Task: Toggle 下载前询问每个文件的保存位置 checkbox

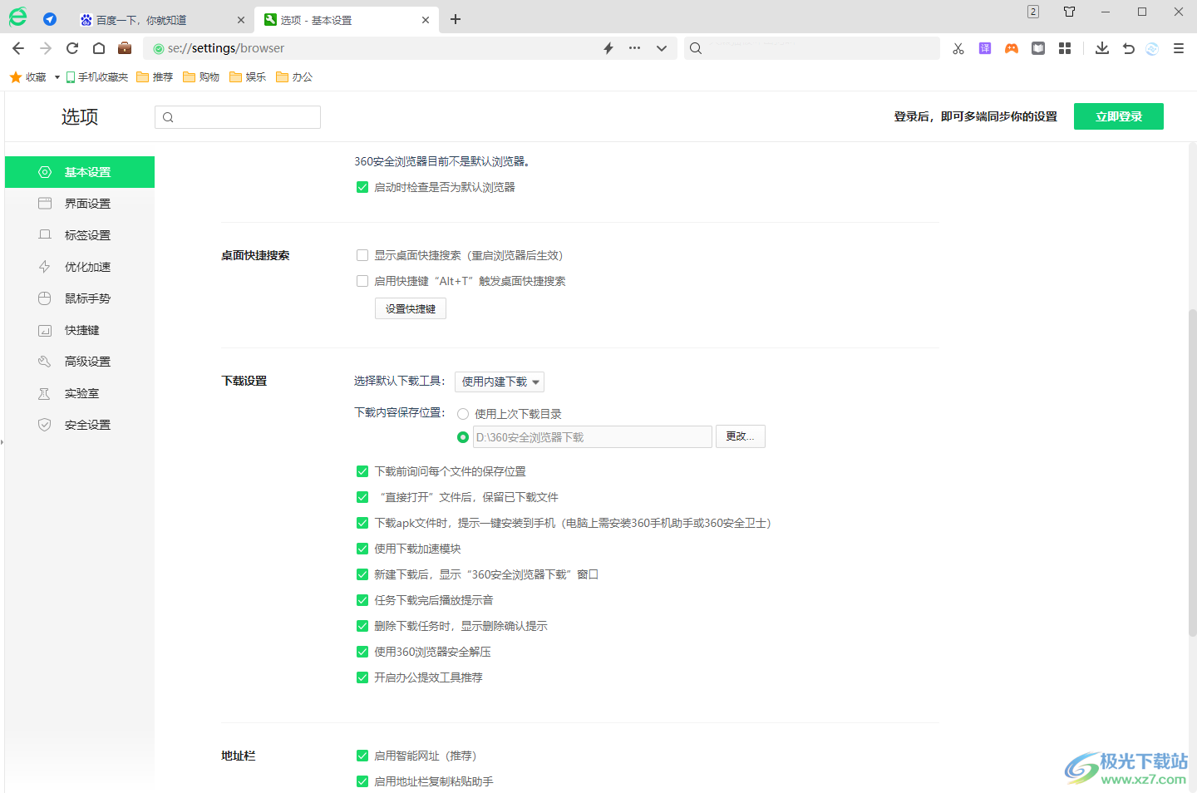Action: pyautogui.click(x=362, y=471)
